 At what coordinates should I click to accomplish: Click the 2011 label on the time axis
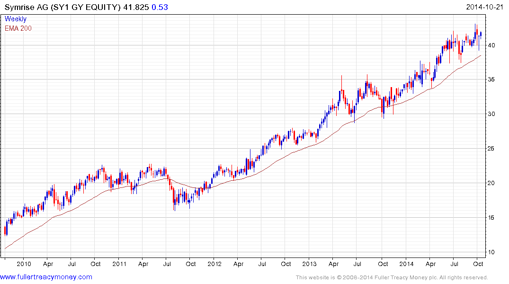119,264
